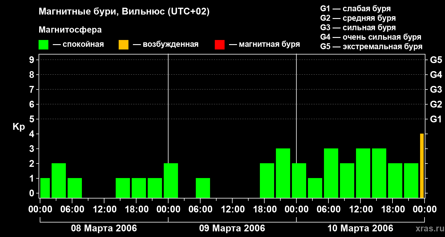Click the "08 Марта 2006" date label
The height and width of the screenshot is (237, 445).
click(104, 228)
